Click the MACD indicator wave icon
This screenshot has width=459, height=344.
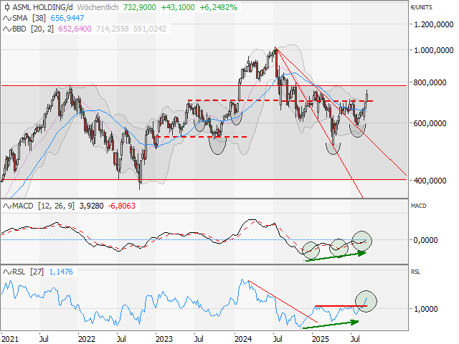7,206
